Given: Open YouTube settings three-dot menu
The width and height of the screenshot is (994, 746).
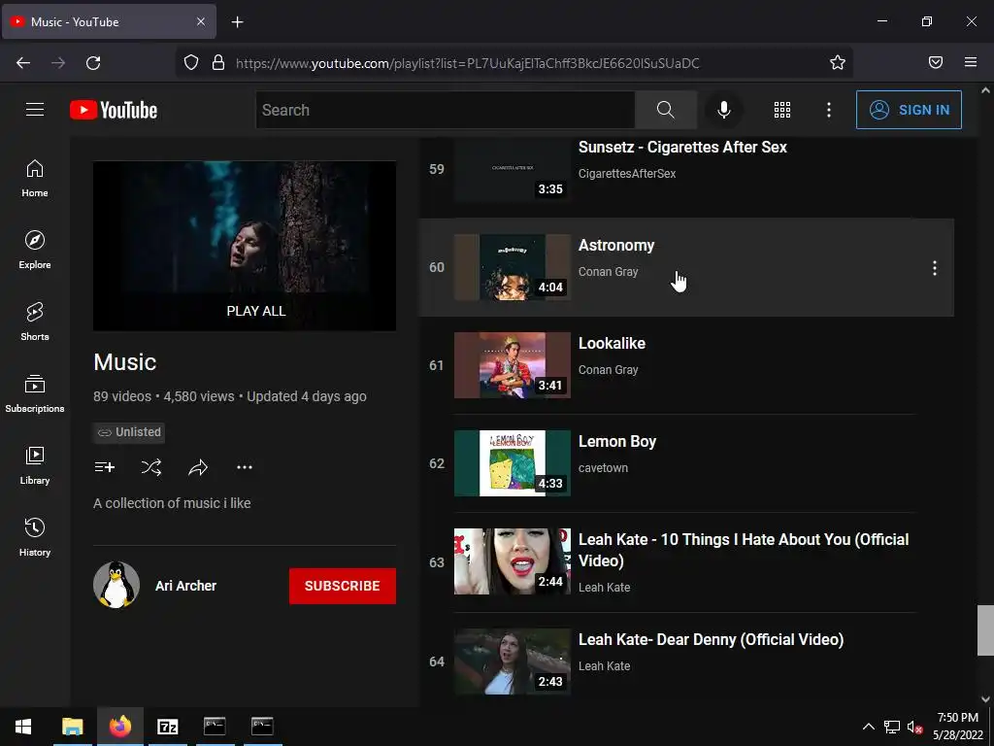Looking at the screenshot, I should coord(829,110).
